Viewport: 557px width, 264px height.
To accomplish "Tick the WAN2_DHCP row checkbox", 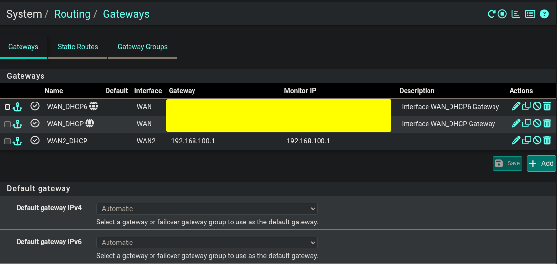I will 7,141.
